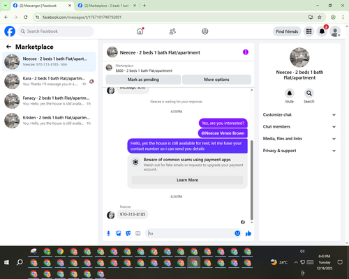Send a thumbs-up like
Screen dimensions: 349x279
tap(248, 233)
